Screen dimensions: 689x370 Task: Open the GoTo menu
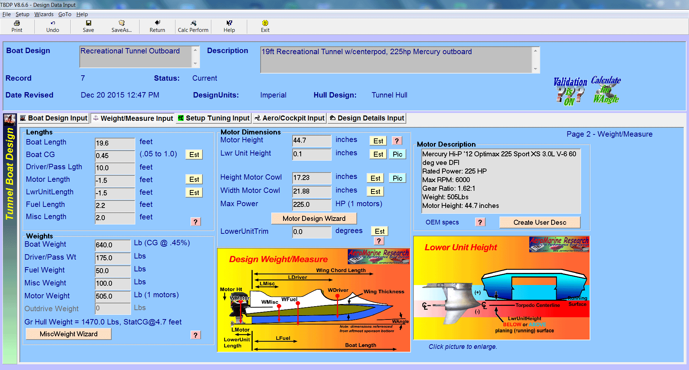coord(65,14)
